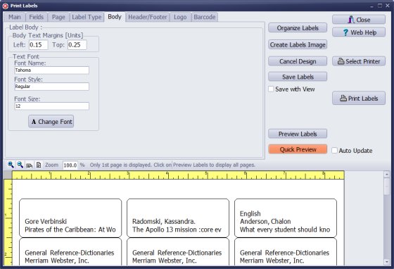Click the Left margin input field

(x=38, y=45)
